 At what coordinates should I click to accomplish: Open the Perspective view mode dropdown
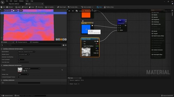8,11
